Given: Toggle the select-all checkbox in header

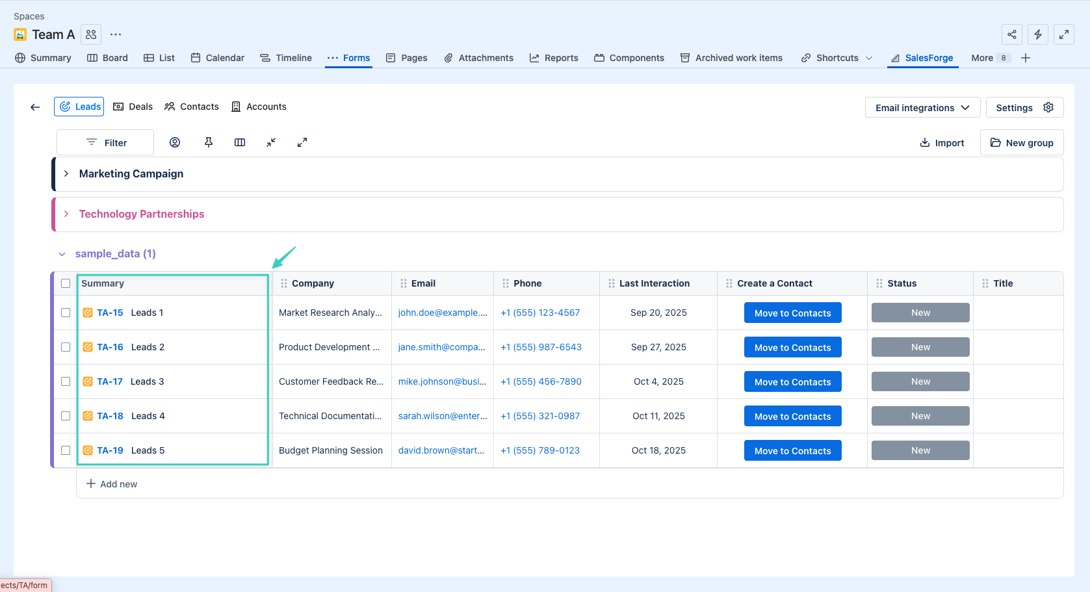Looking at the screenshot, I should (x=66, y=283).
